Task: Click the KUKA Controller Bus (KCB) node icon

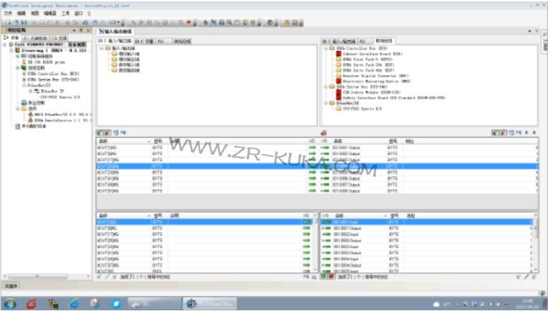Action: (x=24, y=74)
